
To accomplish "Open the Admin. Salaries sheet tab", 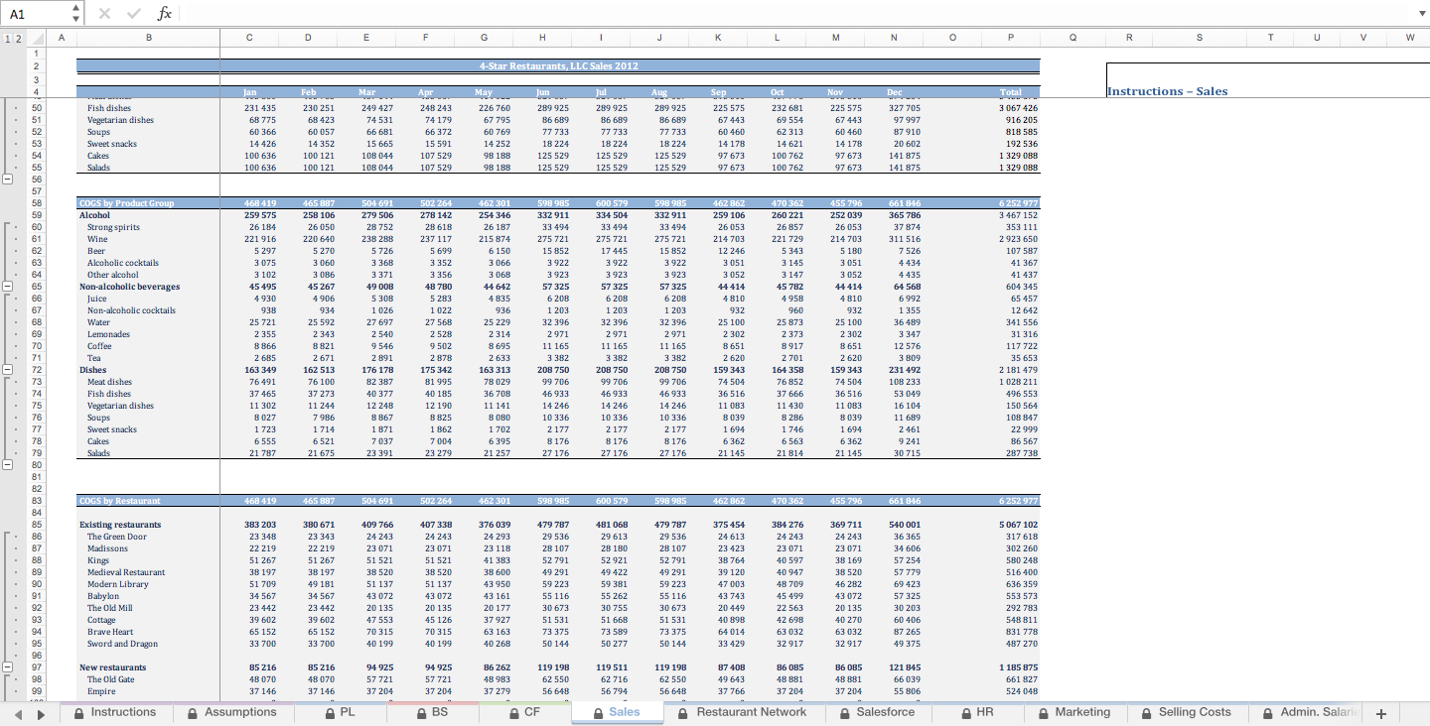I will pyautogui.click(x=1307, y=712).
